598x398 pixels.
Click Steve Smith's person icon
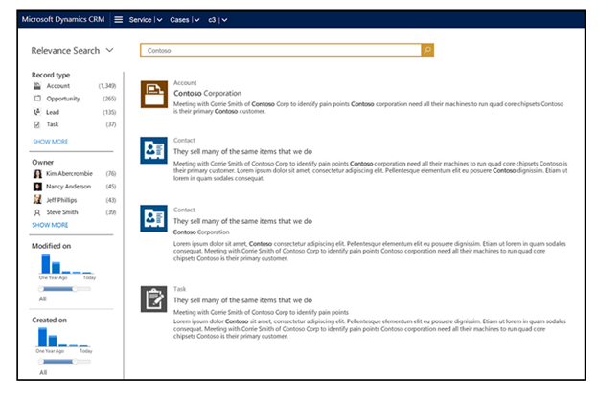(x=37, y=212)
